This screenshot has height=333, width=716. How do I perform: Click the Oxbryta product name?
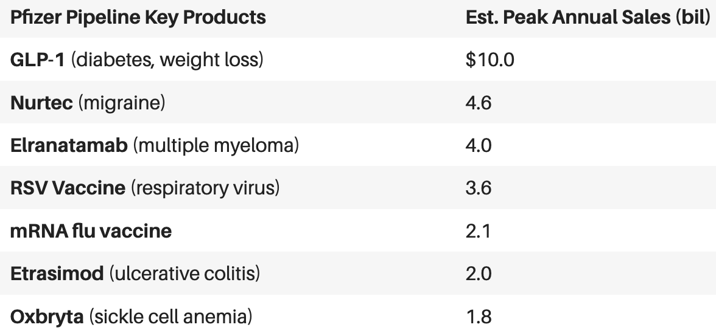click(x=47, y=317)
